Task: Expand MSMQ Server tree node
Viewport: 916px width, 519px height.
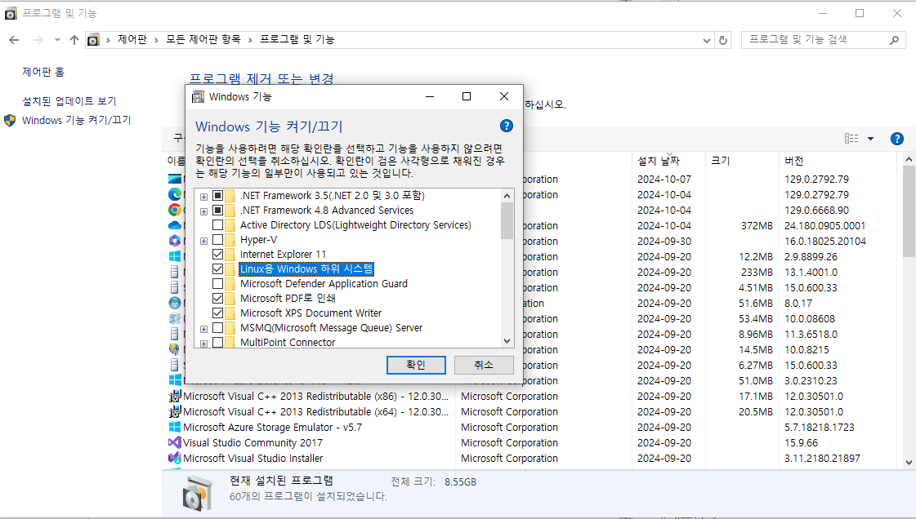Action: [204, 329]
